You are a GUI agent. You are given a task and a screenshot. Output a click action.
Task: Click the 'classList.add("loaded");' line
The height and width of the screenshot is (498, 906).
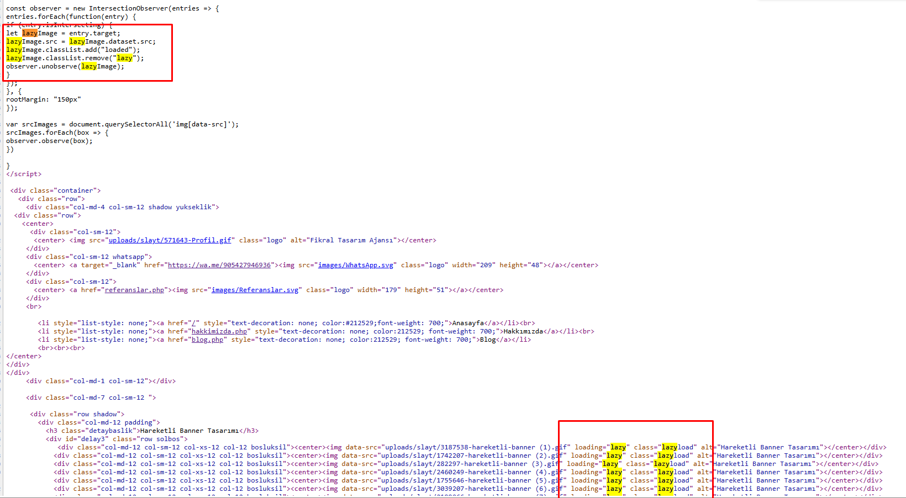73,50
